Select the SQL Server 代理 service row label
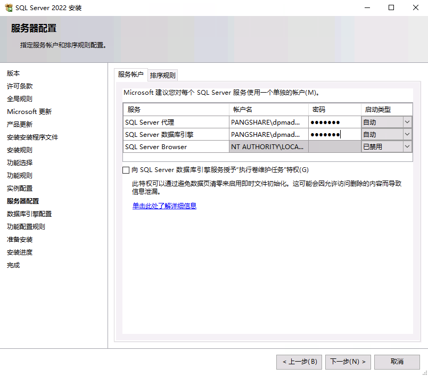 (x=176, y=122)
